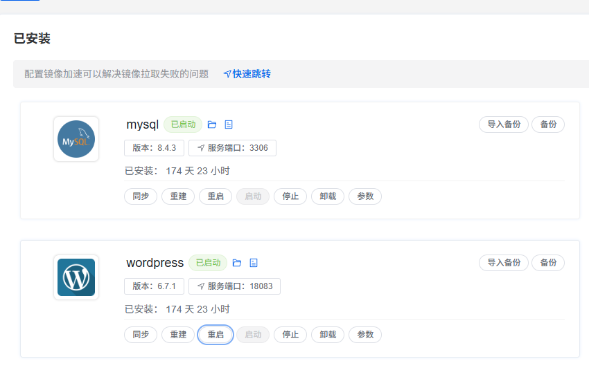Restart mysql with 重启 button
589x379 pixels.
click(216, 196)
